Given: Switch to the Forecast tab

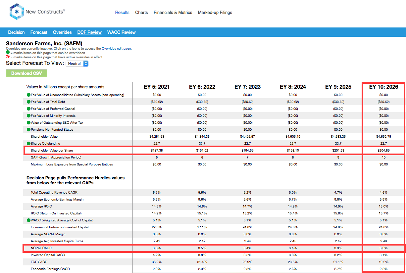Looking at the screenshot, I should pyautogui.click(x=39, y=32).
